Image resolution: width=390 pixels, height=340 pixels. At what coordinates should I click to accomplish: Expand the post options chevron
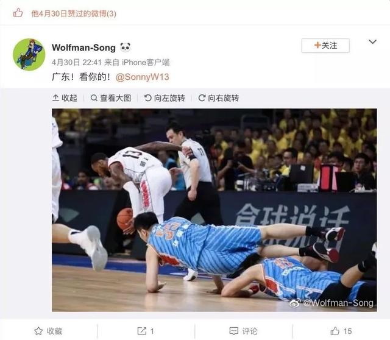click(x=372, y=41)
